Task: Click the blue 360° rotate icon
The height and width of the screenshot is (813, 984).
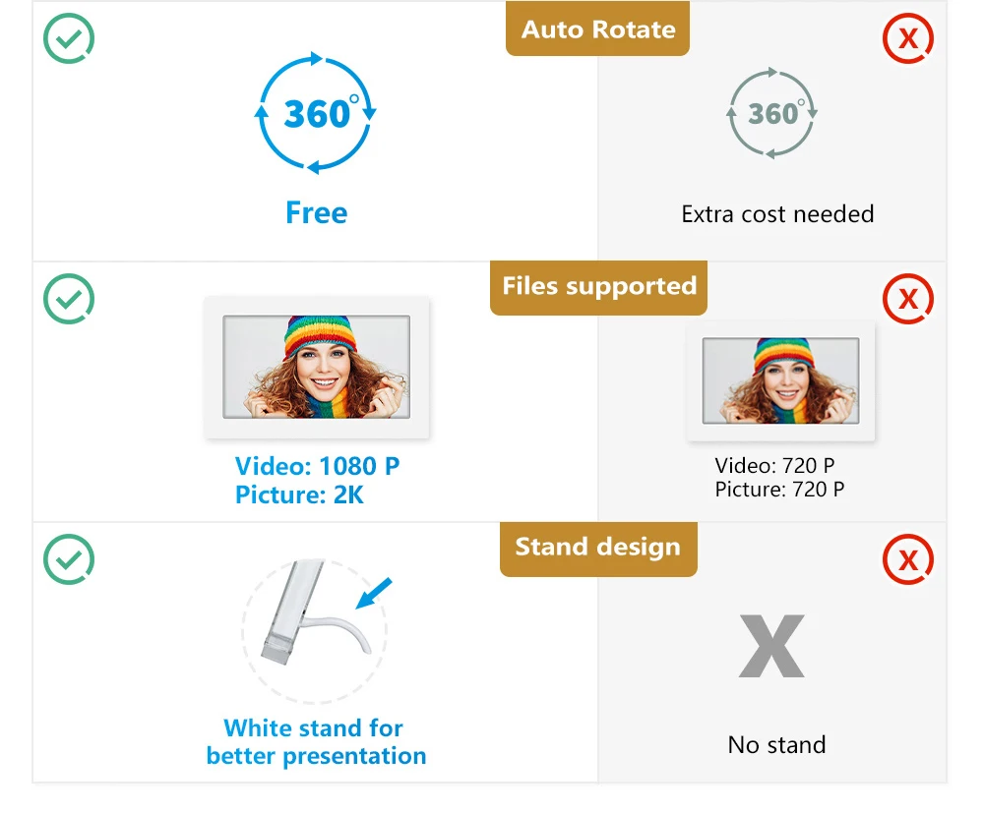Action: pos(316,113)
